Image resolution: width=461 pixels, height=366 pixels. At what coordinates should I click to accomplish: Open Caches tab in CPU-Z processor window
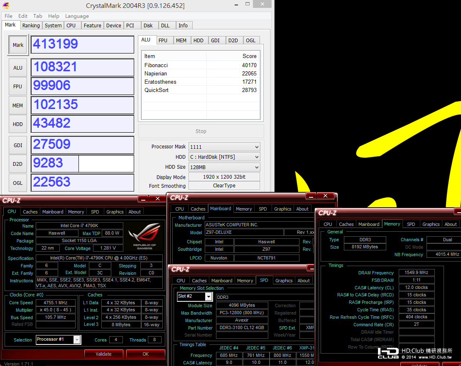[x=30, y=212]
